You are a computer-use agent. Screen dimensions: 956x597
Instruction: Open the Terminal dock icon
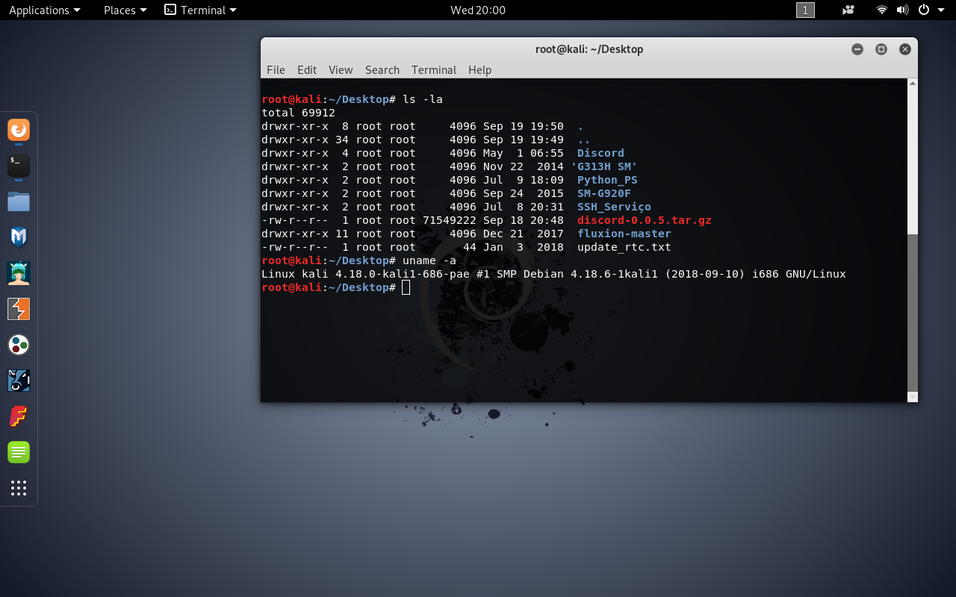click(19, 166)
